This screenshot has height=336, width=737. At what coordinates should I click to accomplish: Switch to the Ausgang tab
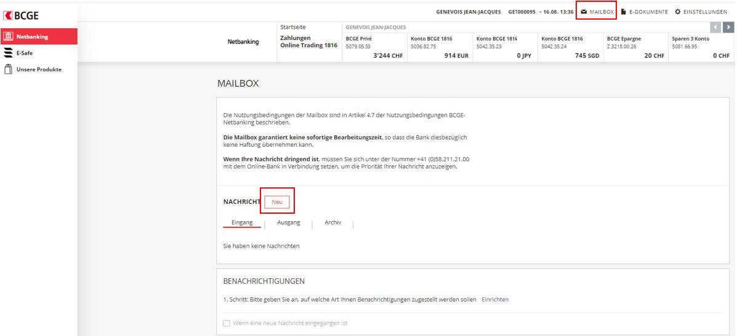[x=289, y=222]
